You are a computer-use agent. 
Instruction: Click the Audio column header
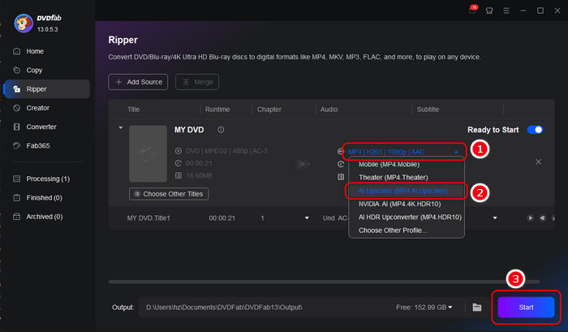[x=329, y=109]
